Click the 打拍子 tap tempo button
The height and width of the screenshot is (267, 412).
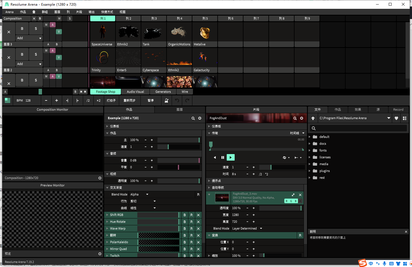[x=111, y=100]
